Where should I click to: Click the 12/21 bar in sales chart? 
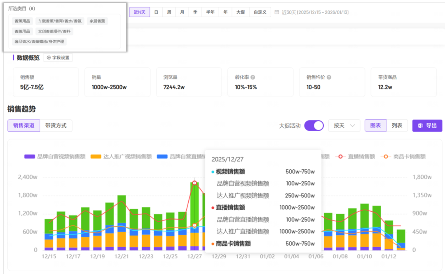tap(122, 222)
